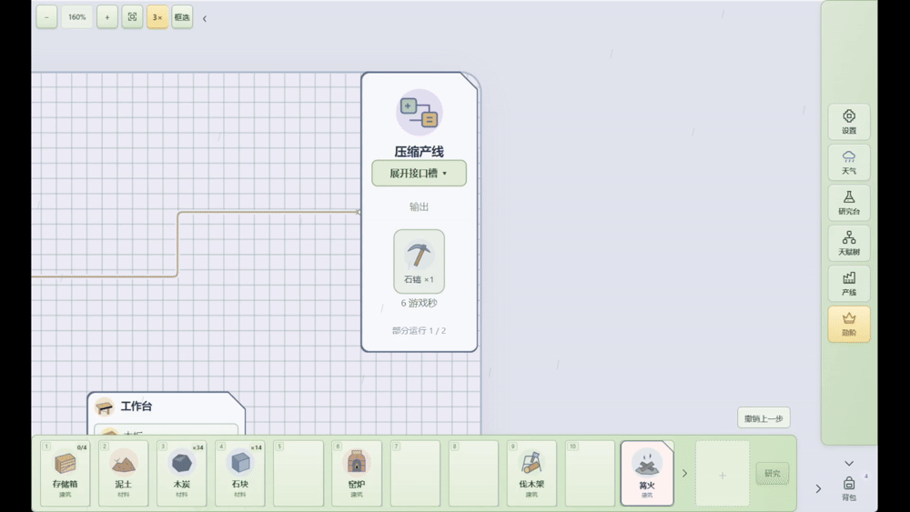Open the 天气 weather panel
The image size is (910, 512).
point(849,163)
